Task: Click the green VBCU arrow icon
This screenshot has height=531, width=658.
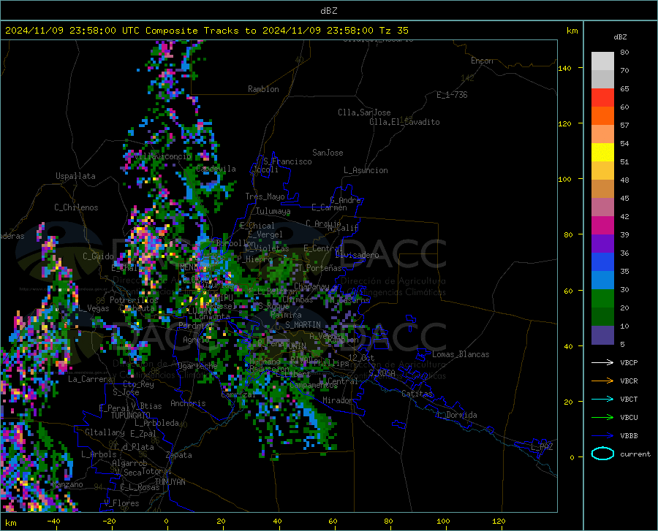Action: click(x=602, y=417)
